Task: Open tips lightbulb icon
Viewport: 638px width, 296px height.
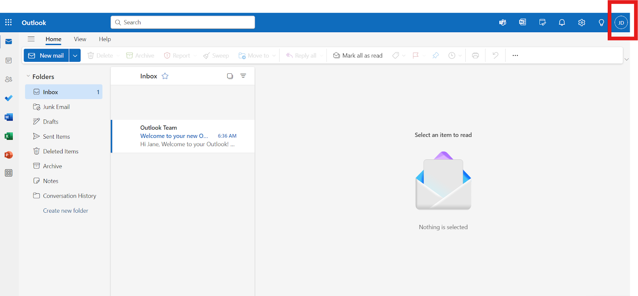Action: (601, 22)
